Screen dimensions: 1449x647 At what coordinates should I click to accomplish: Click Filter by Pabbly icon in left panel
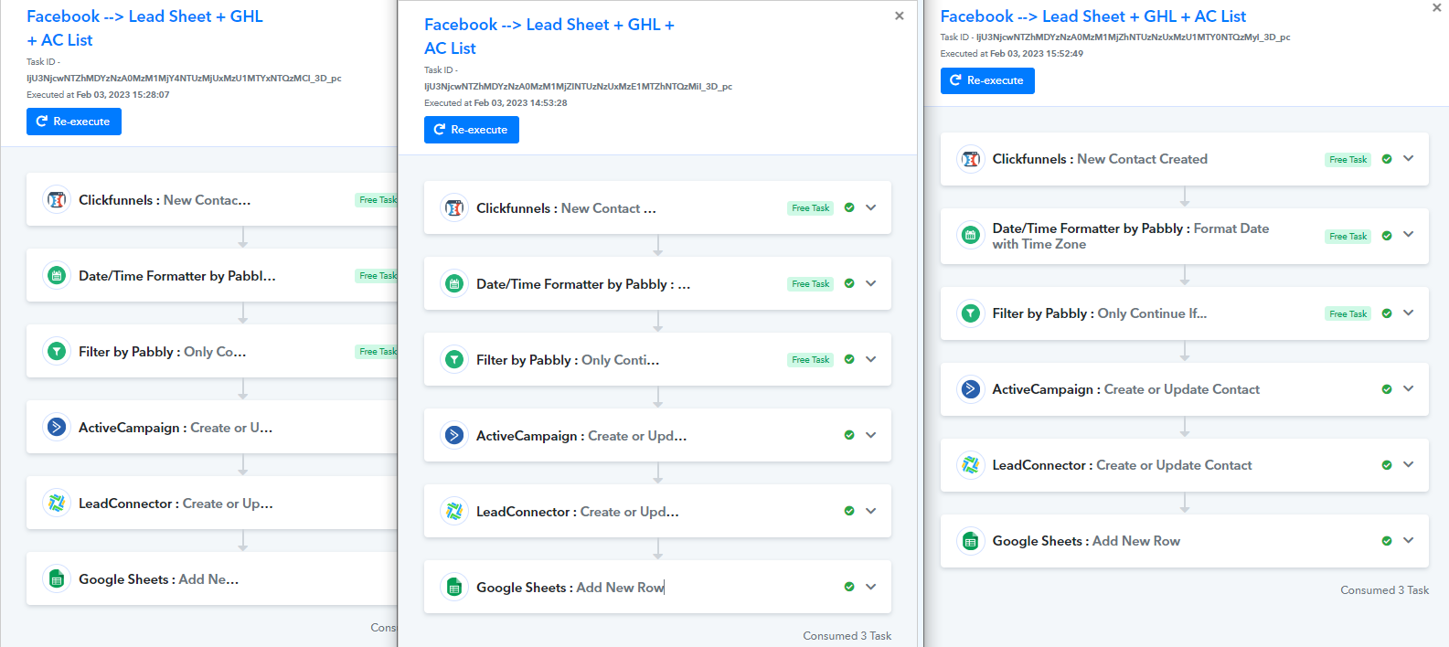pyautogui.click(x=57, y=351)
